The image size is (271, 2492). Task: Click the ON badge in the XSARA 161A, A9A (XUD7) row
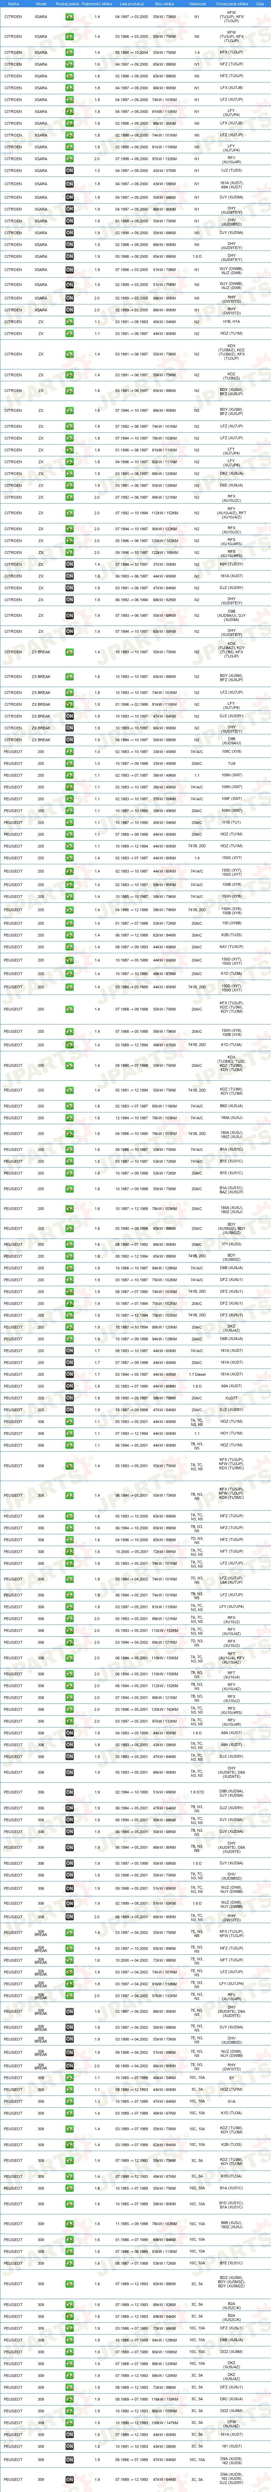pos(69,184)
